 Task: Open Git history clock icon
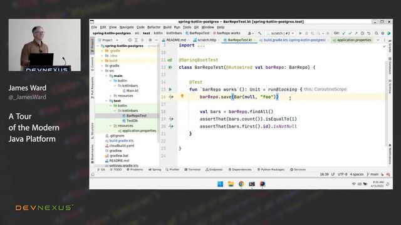point(362,33)
